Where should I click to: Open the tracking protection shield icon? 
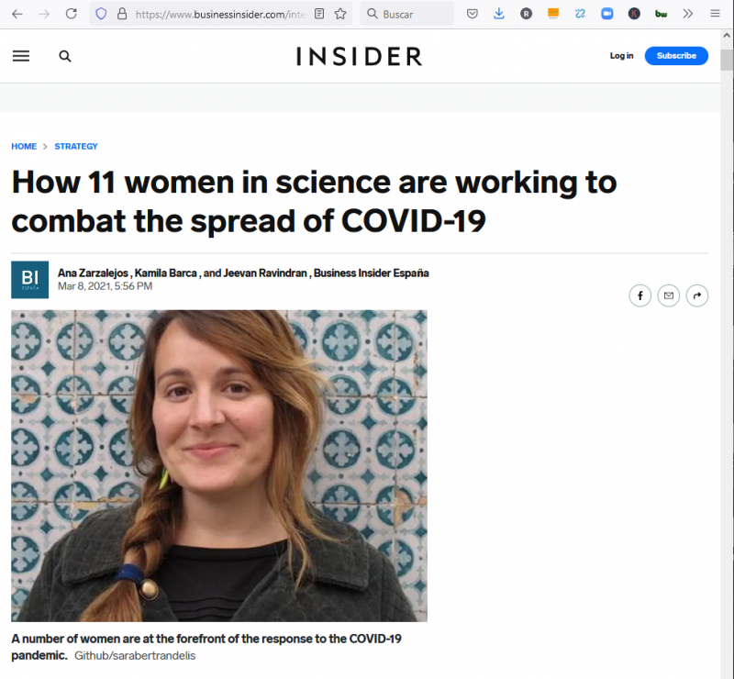pos(101,14)
